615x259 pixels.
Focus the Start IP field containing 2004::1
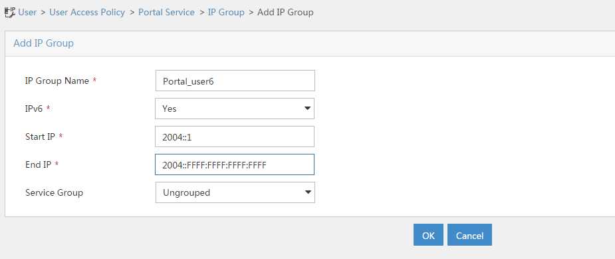pos(235,136)
